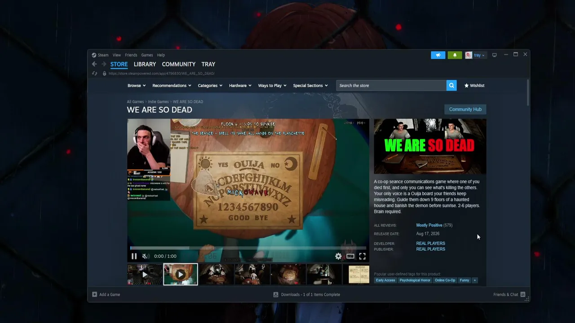Click the Steam logo in the menu bar
This screenshot has width=575, height=323.
94,55
